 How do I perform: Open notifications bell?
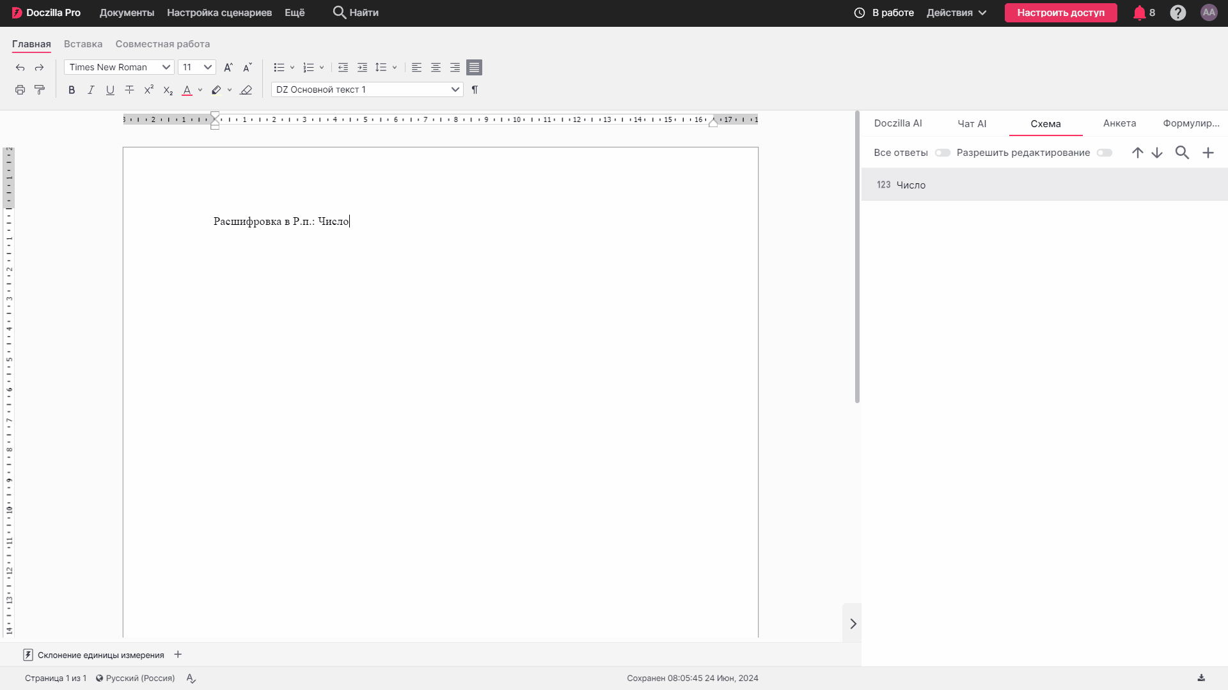[x=1139, y=13]
